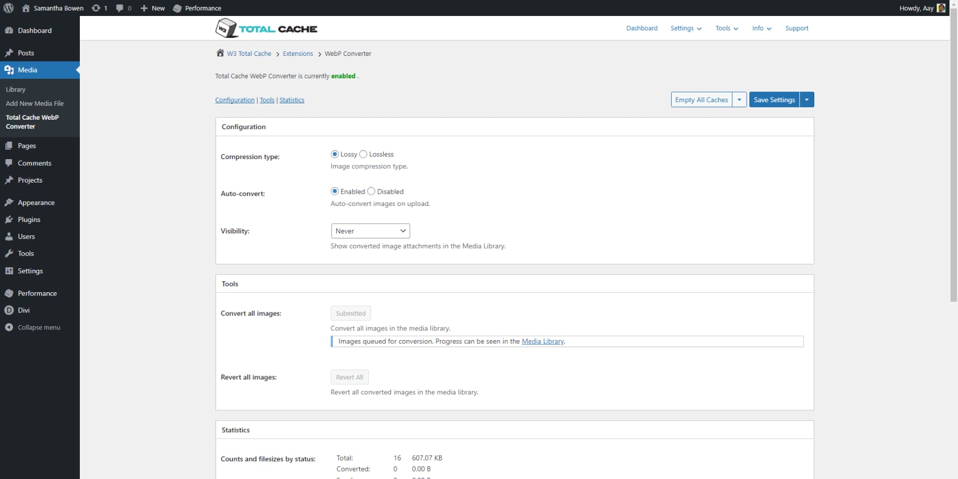Open Plugins via the plug icon
This screenshot has height=479, width=958.
pyautogui.click(x=9, y=219)
